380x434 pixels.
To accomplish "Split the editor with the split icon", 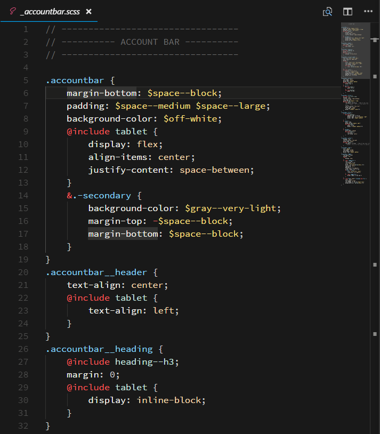I will coord(347,11).
